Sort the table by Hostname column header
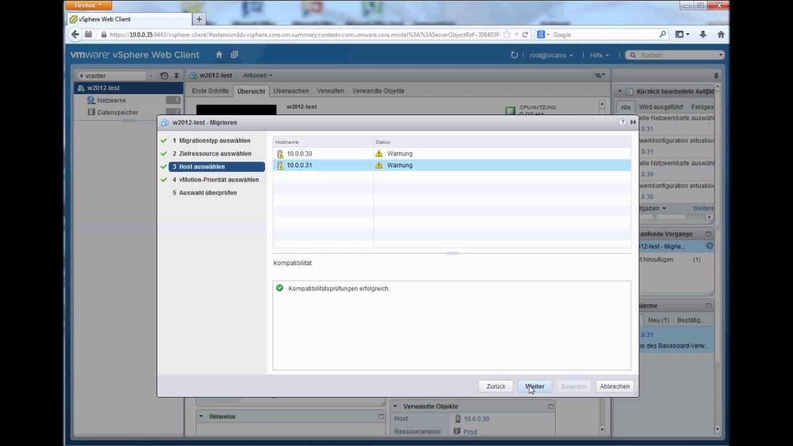793x446 pixels. 323,142
